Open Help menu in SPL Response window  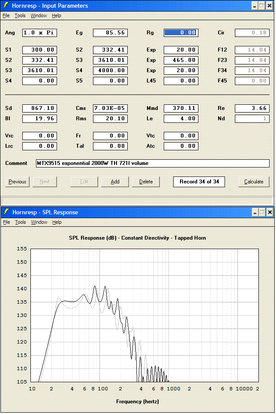click(57, 222)
